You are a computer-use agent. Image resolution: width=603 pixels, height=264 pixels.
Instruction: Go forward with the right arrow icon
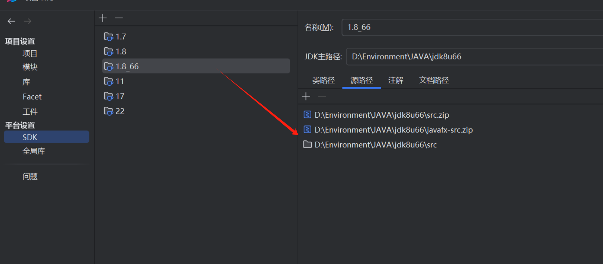(28, 21)
